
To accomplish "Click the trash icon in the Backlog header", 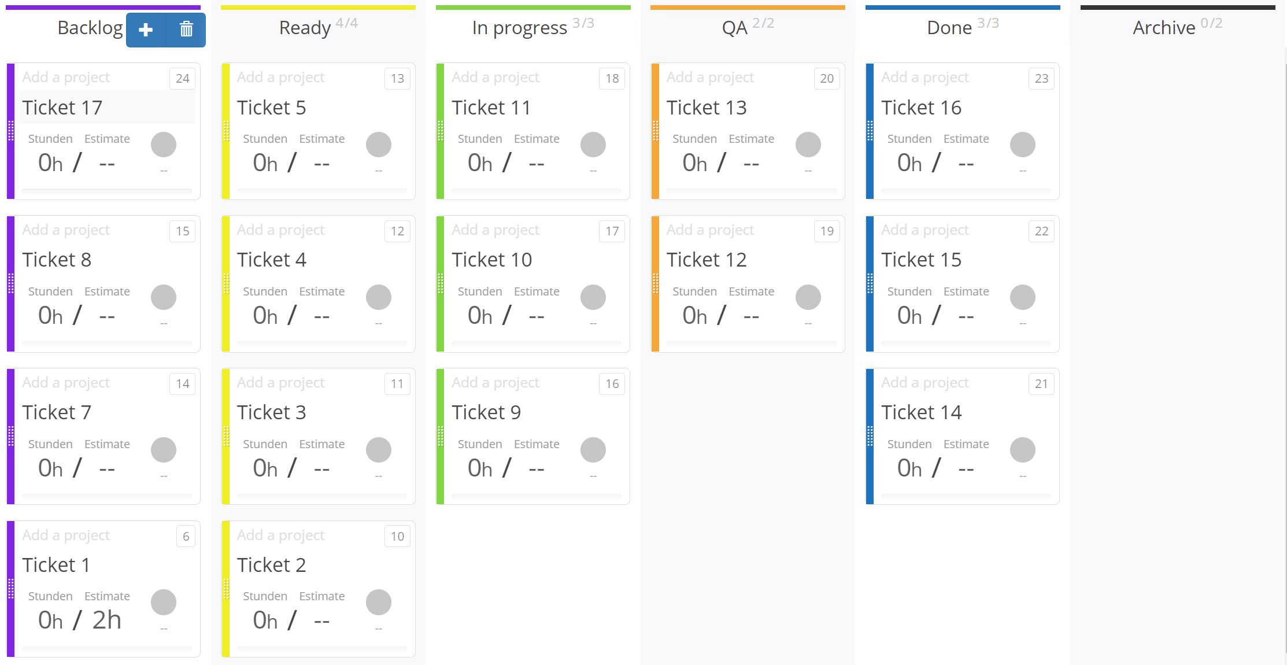I will [186, 29].
